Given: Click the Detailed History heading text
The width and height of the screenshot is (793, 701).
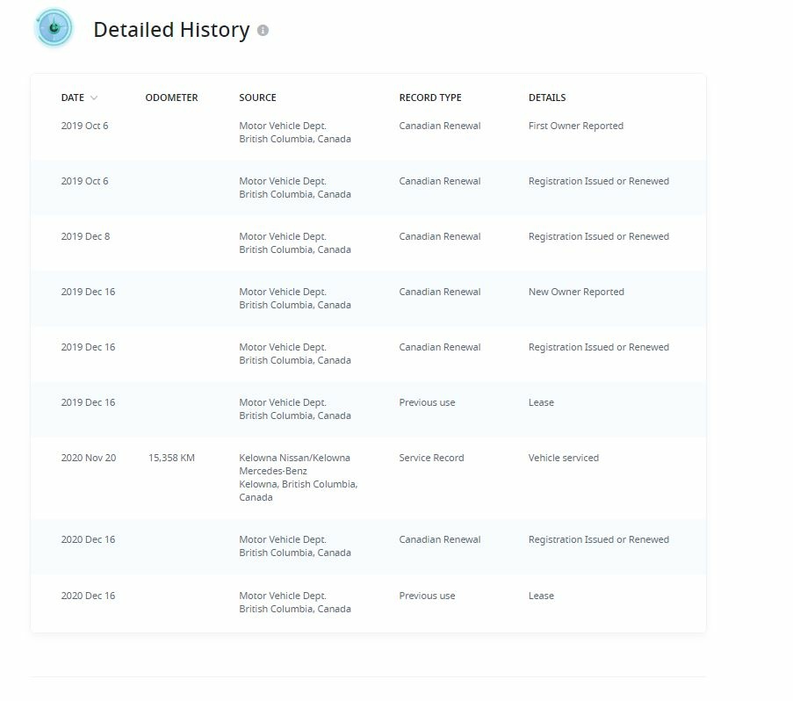Looking at the screenshot, I should point(171,30).
